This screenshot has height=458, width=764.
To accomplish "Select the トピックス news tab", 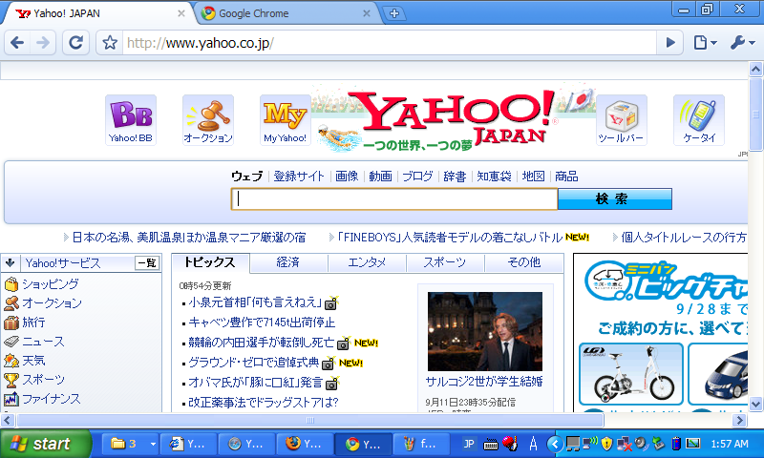I will pyautogui.click(x=210, y=262).
